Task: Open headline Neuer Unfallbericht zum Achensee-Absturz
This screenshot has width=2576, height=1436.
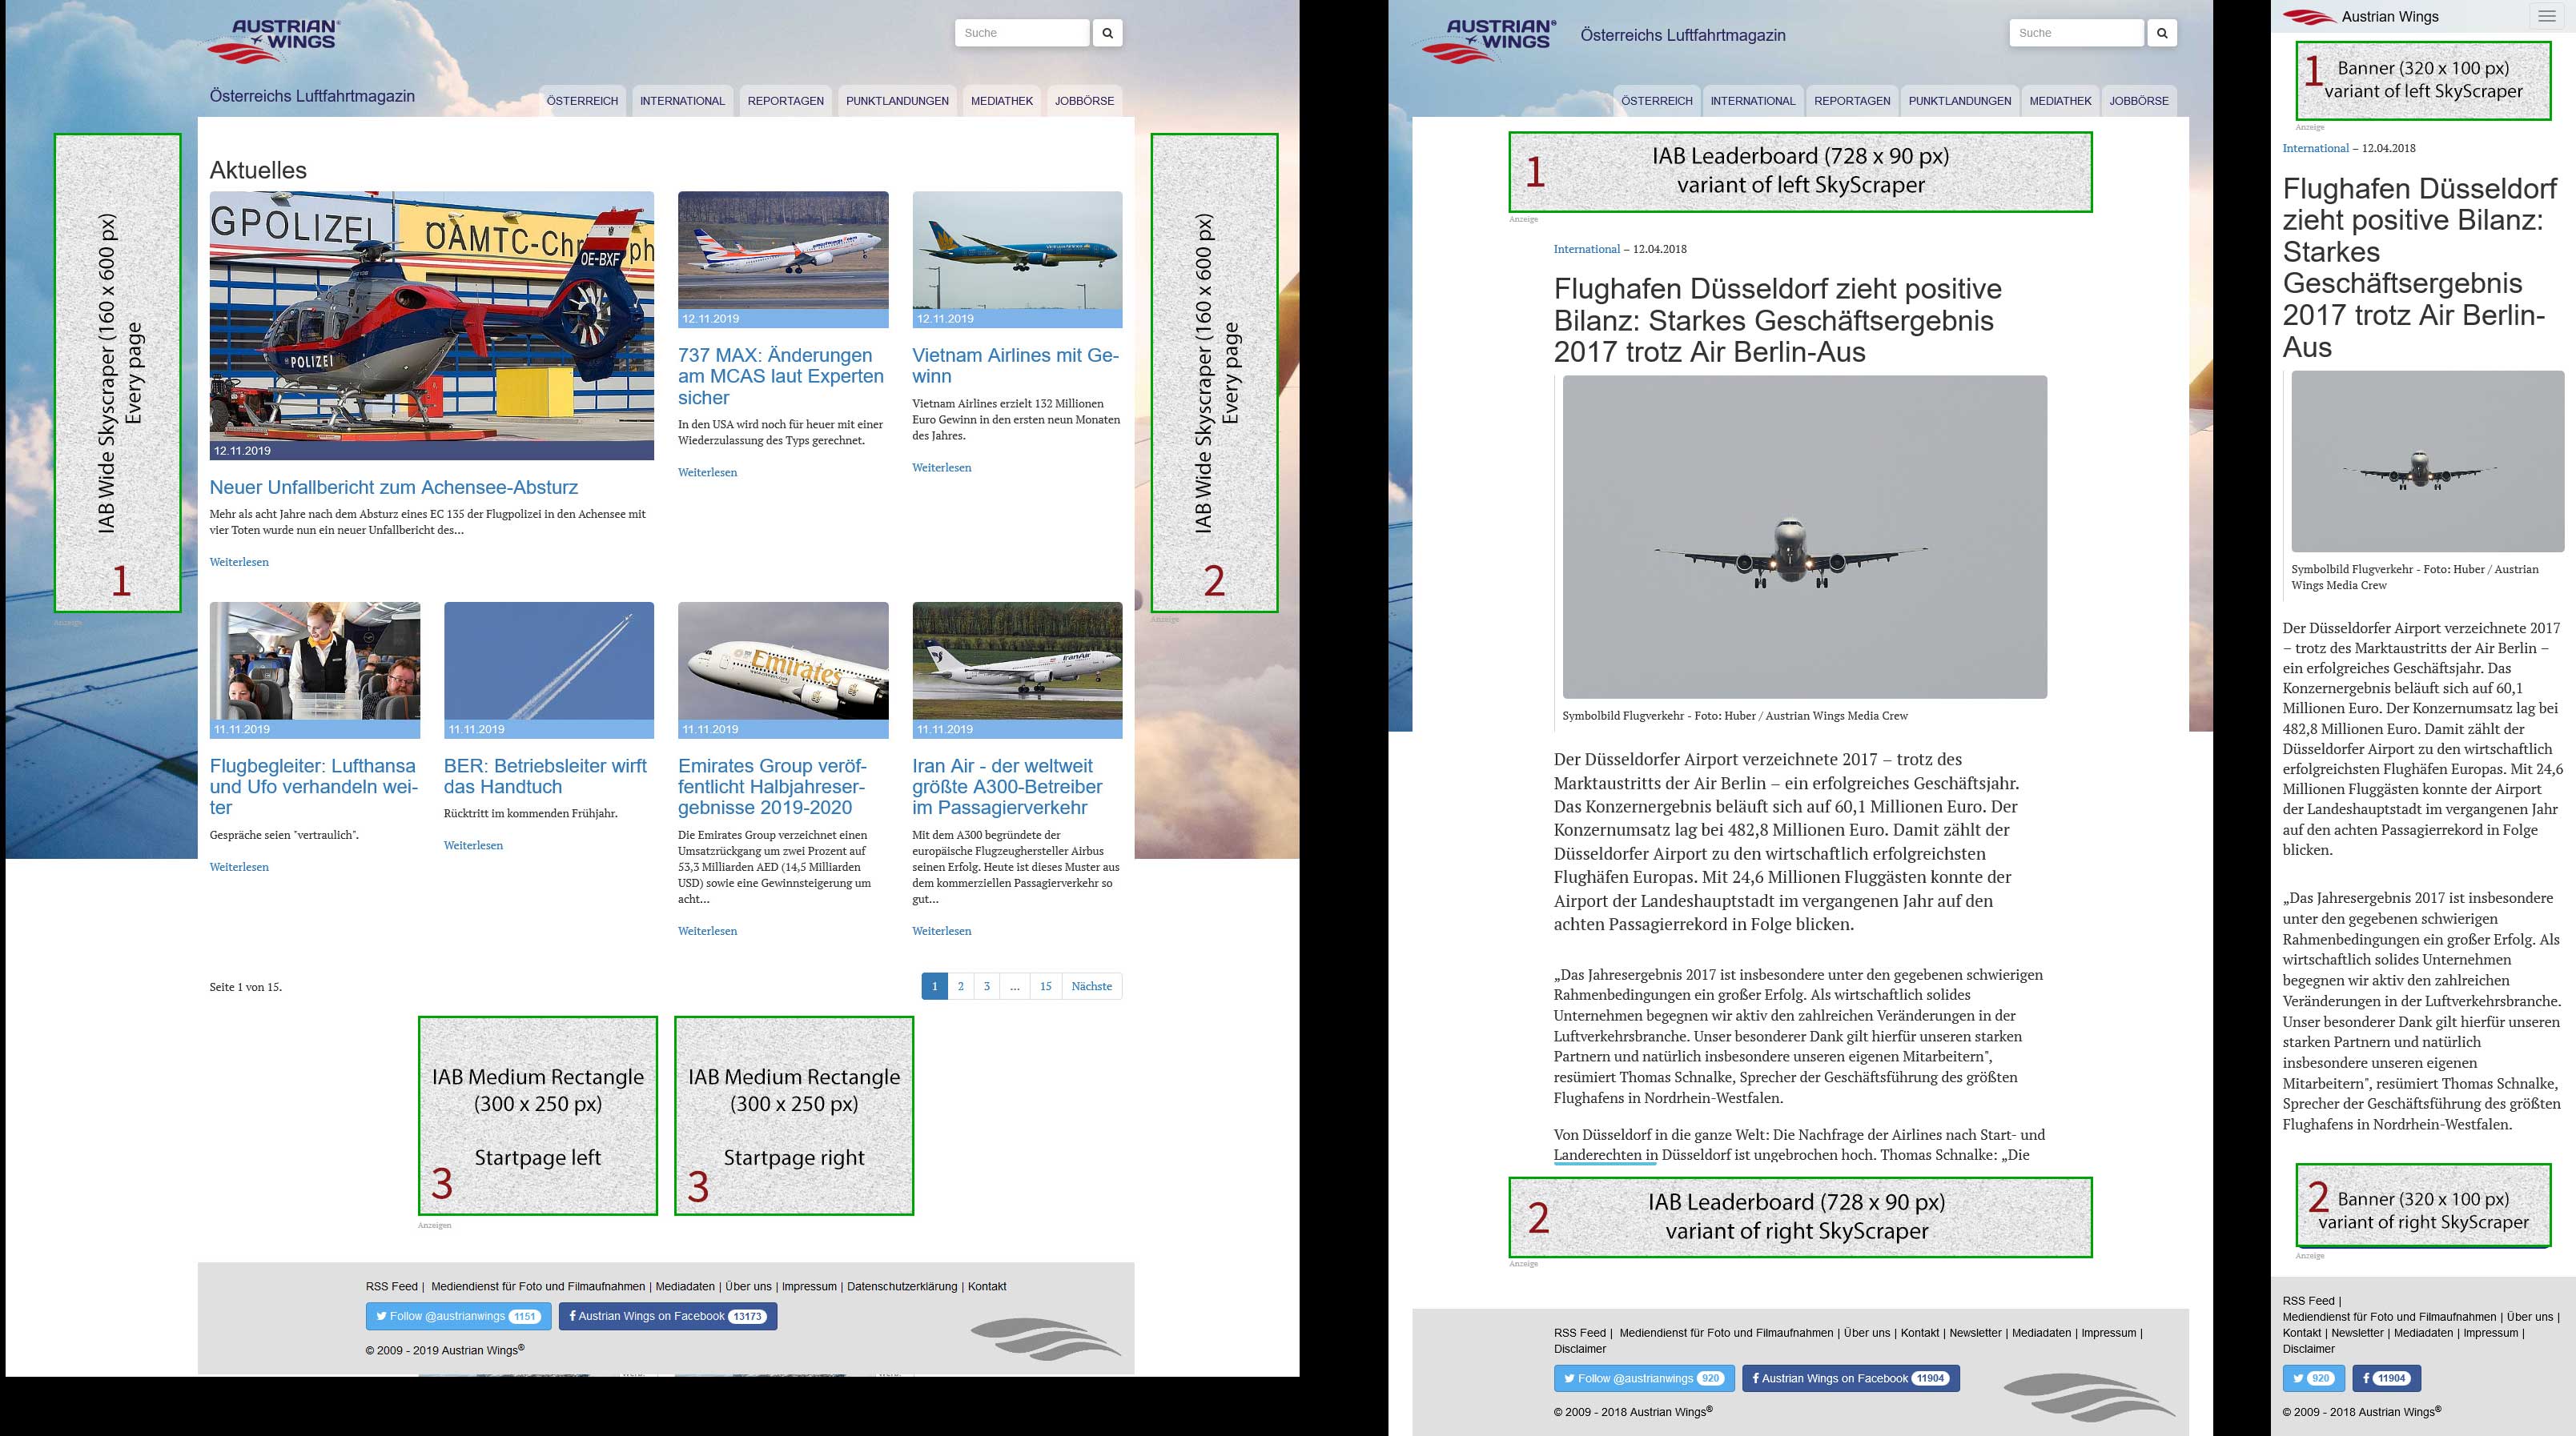Action: point(394,487)
